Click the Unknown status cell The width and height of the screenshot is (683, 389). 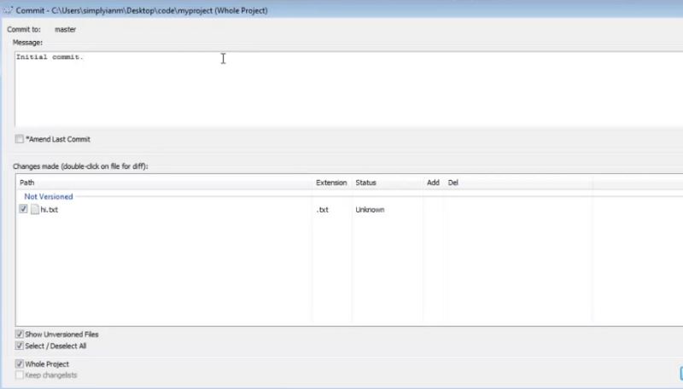(x=370, y=209)
